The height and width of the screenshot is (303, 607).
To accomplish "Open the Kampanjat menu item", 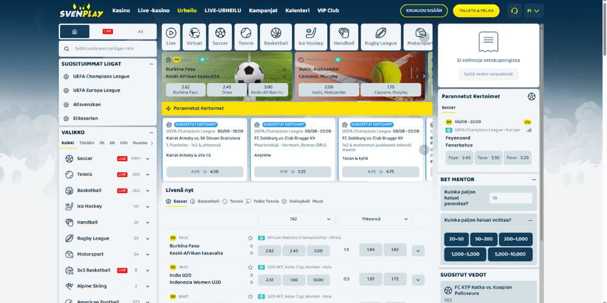I will (263, 10).
